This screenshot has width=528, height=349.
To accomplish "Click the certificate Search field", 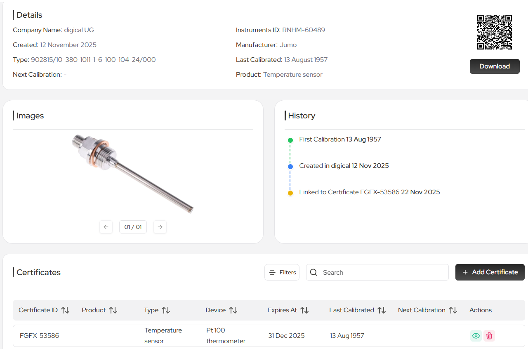I will click(x=377, y=272).
